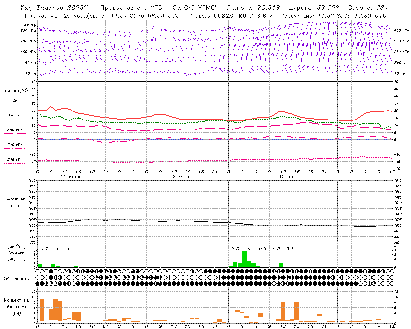411x329 pixels.
Task: Select the 0.7 precipitation value
Action: click(44, 249)
